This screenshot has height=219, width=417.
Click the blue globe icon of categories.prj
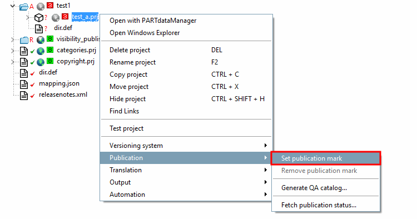point(41,51)
